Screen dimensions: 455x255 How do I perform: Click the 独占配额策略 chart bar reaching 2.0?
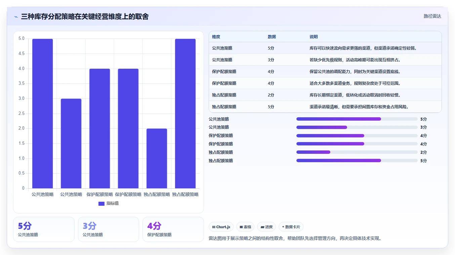click(157, 158)
